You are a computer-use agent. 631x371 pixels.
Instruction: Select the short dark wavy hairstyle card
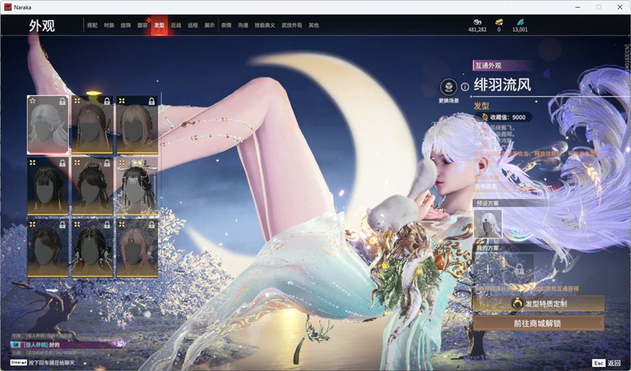pyautogui.click(x=48, y=248)
